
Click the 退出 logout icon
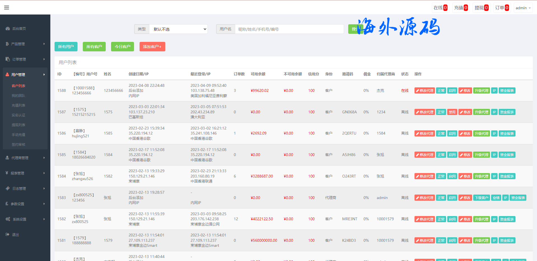pos(8,234)
